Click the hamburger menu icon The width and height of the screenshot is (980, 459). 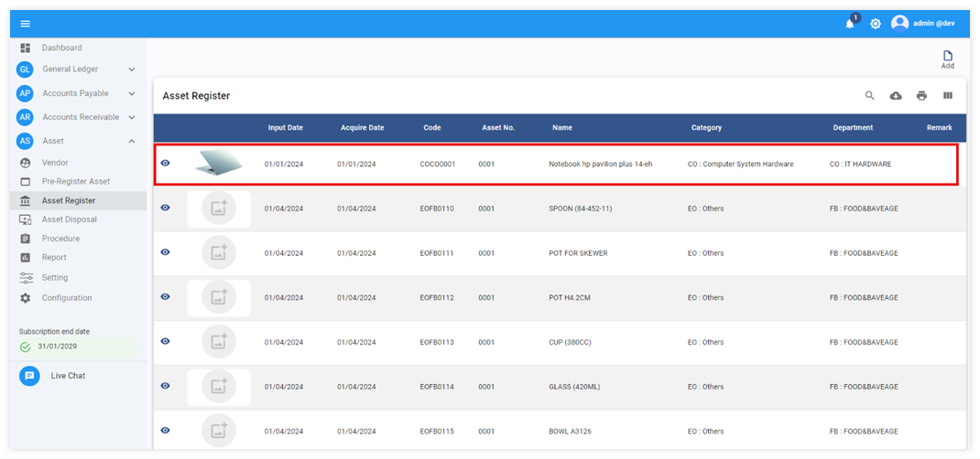coord(25,24)
